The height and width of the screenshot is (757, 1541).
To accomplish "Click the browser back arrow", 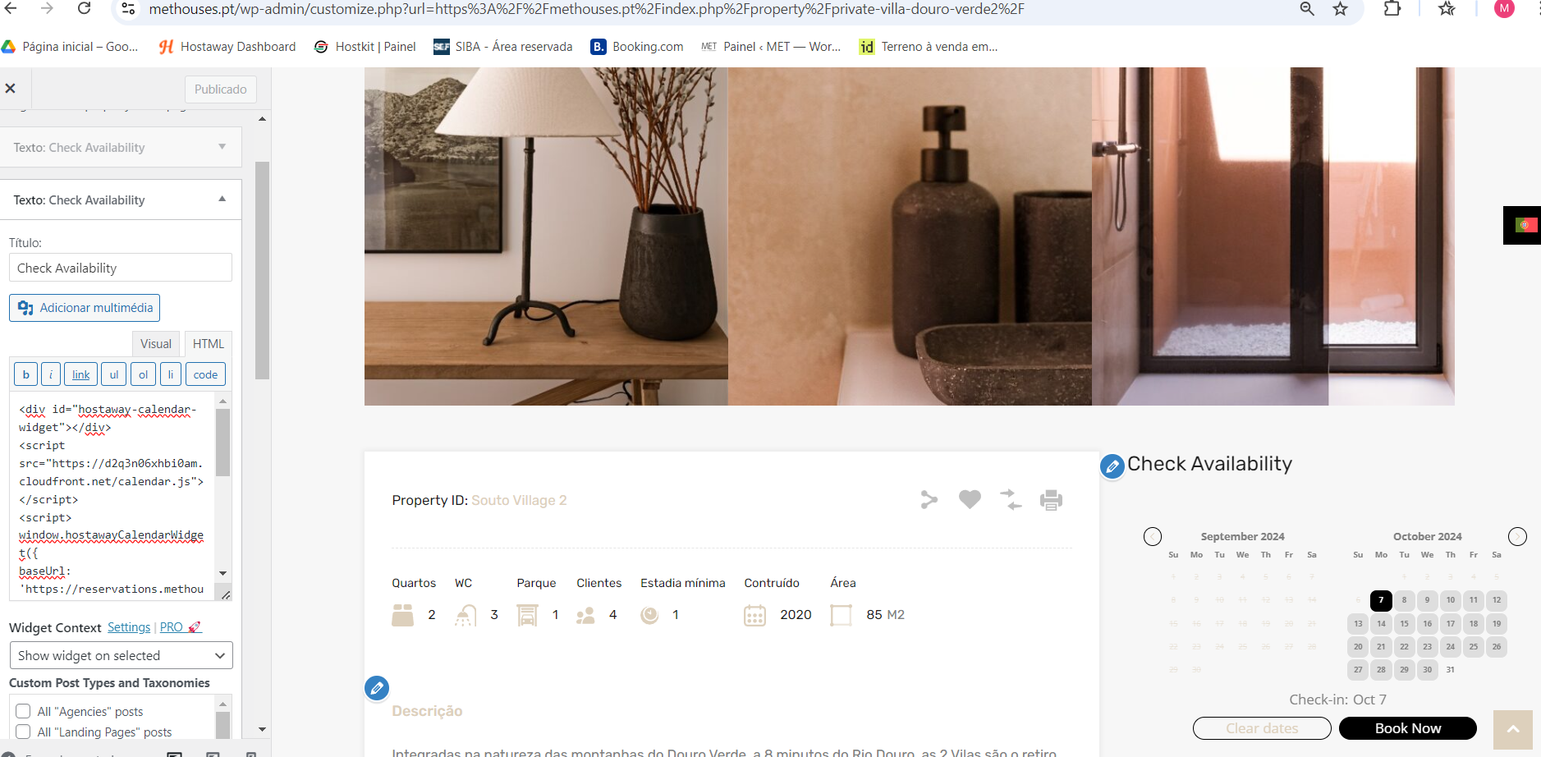I will tap(11, 8).
